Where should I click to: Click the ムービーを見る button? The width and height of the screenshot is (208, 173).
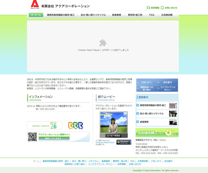click(114, 135)
